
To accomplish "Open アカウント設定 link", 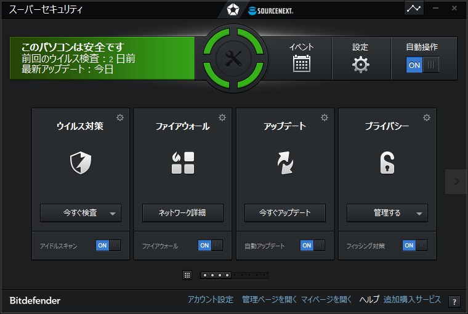I will click(x=211, y=299).
